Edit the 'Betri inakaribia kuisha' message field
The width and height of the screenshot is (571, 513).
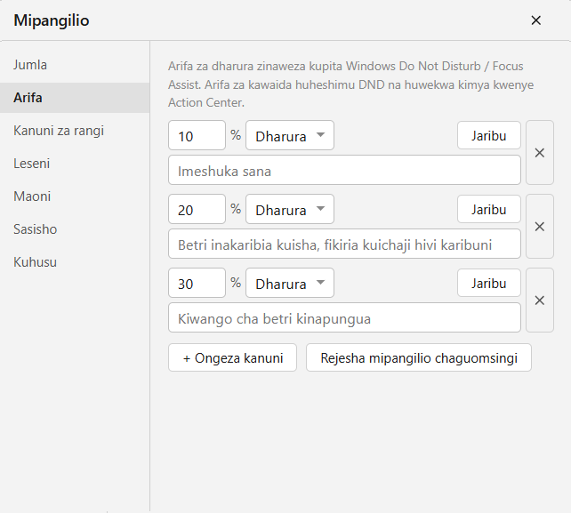click(x=344, y=244)
